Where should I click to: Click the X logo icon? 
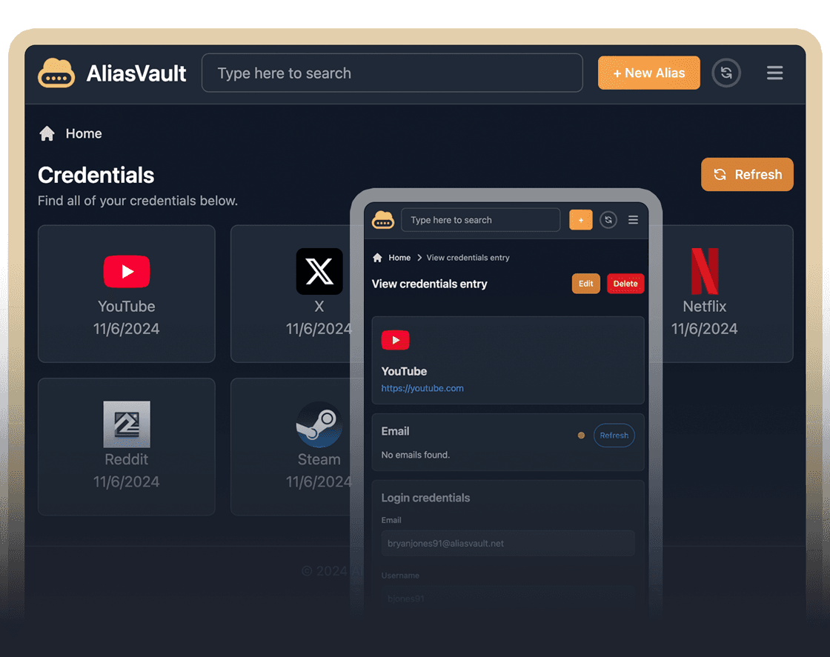click(x=319, y=271)
